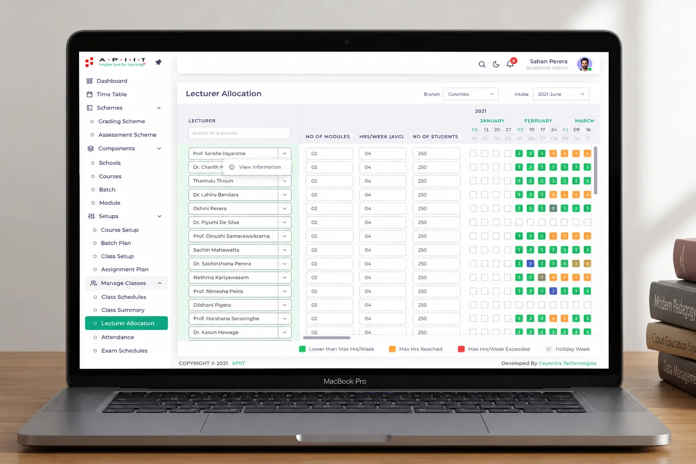
Task: Open the Intake 2021-June dropdown
Action: tap(561, 94)
